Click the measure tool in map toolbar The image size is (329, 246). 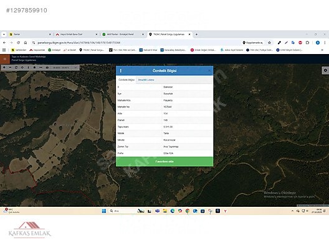click(41, 67)
